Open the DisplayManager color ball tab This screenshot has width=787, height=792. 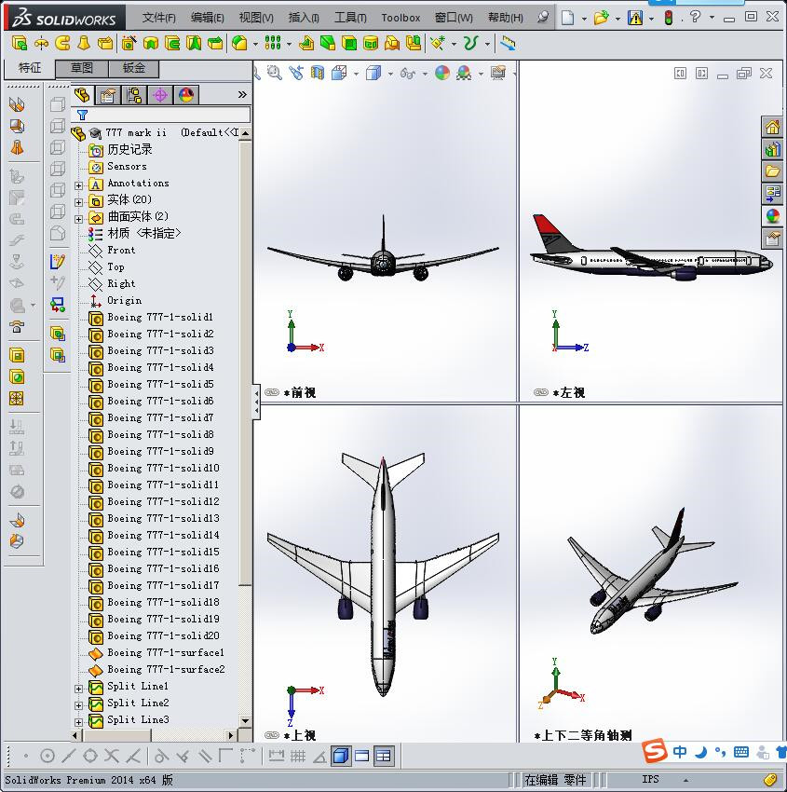click(186, 95)
